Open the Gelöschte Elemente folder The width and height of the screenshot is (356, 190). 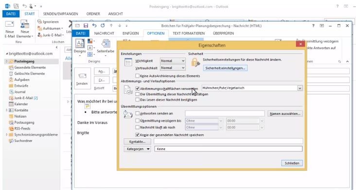click(29, 74)
